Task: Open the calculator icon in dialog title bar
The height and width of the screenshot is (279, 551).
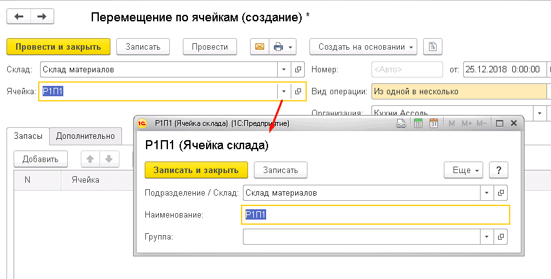Action: pos(418,123)
